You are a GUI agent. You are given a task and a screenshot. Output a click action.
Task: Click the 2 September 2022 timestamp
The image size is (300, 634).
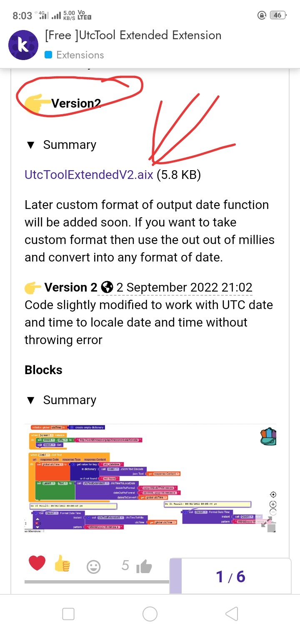pos(184,287)
